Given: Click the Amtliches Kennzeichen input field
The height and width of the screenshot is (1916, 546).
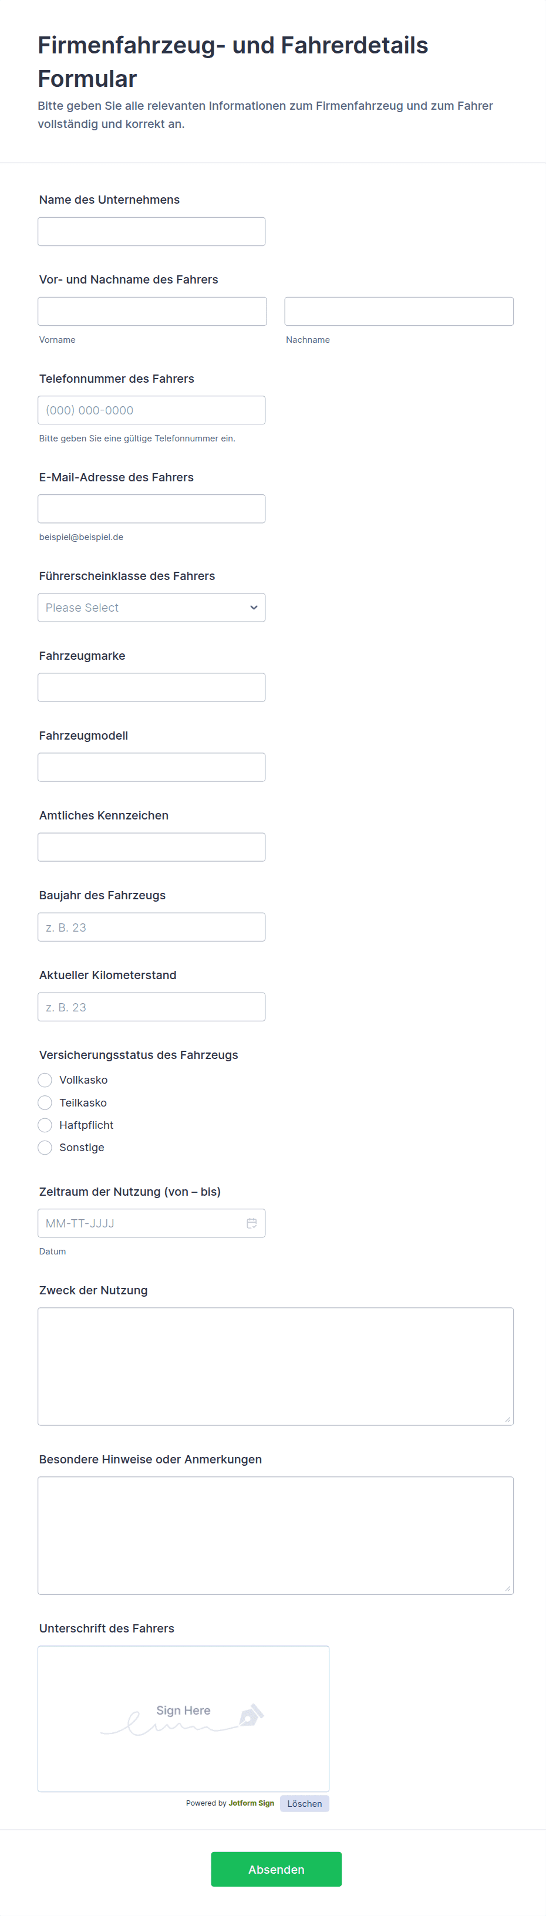Looking at the screenshot, I should tap(151, 847).
